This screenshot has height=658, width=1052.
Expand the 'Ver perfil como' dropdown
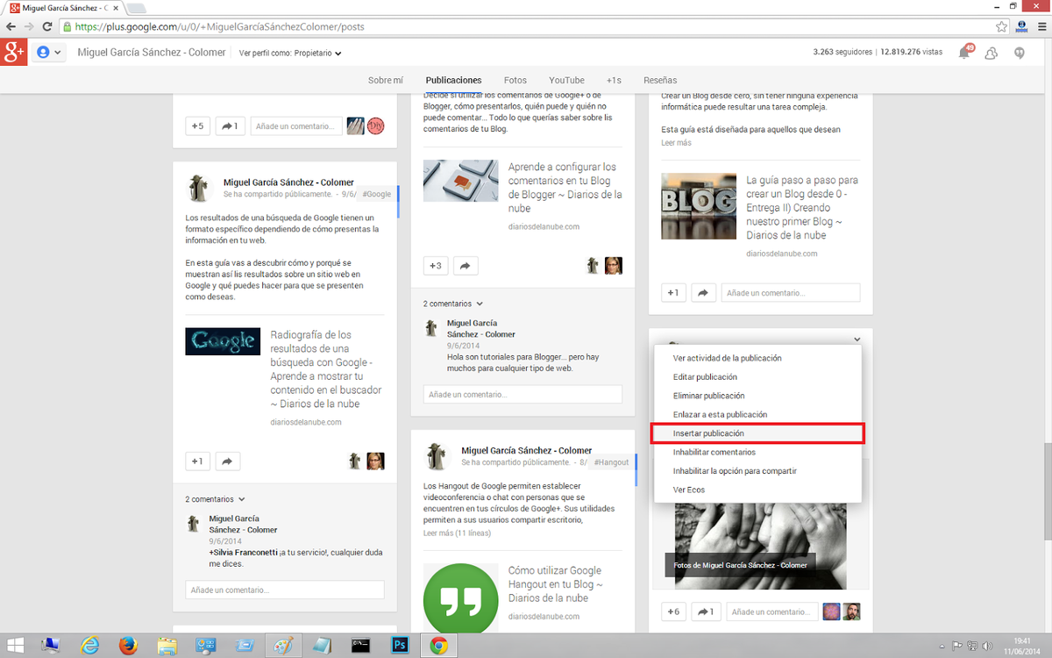click(x=290, y=54)
